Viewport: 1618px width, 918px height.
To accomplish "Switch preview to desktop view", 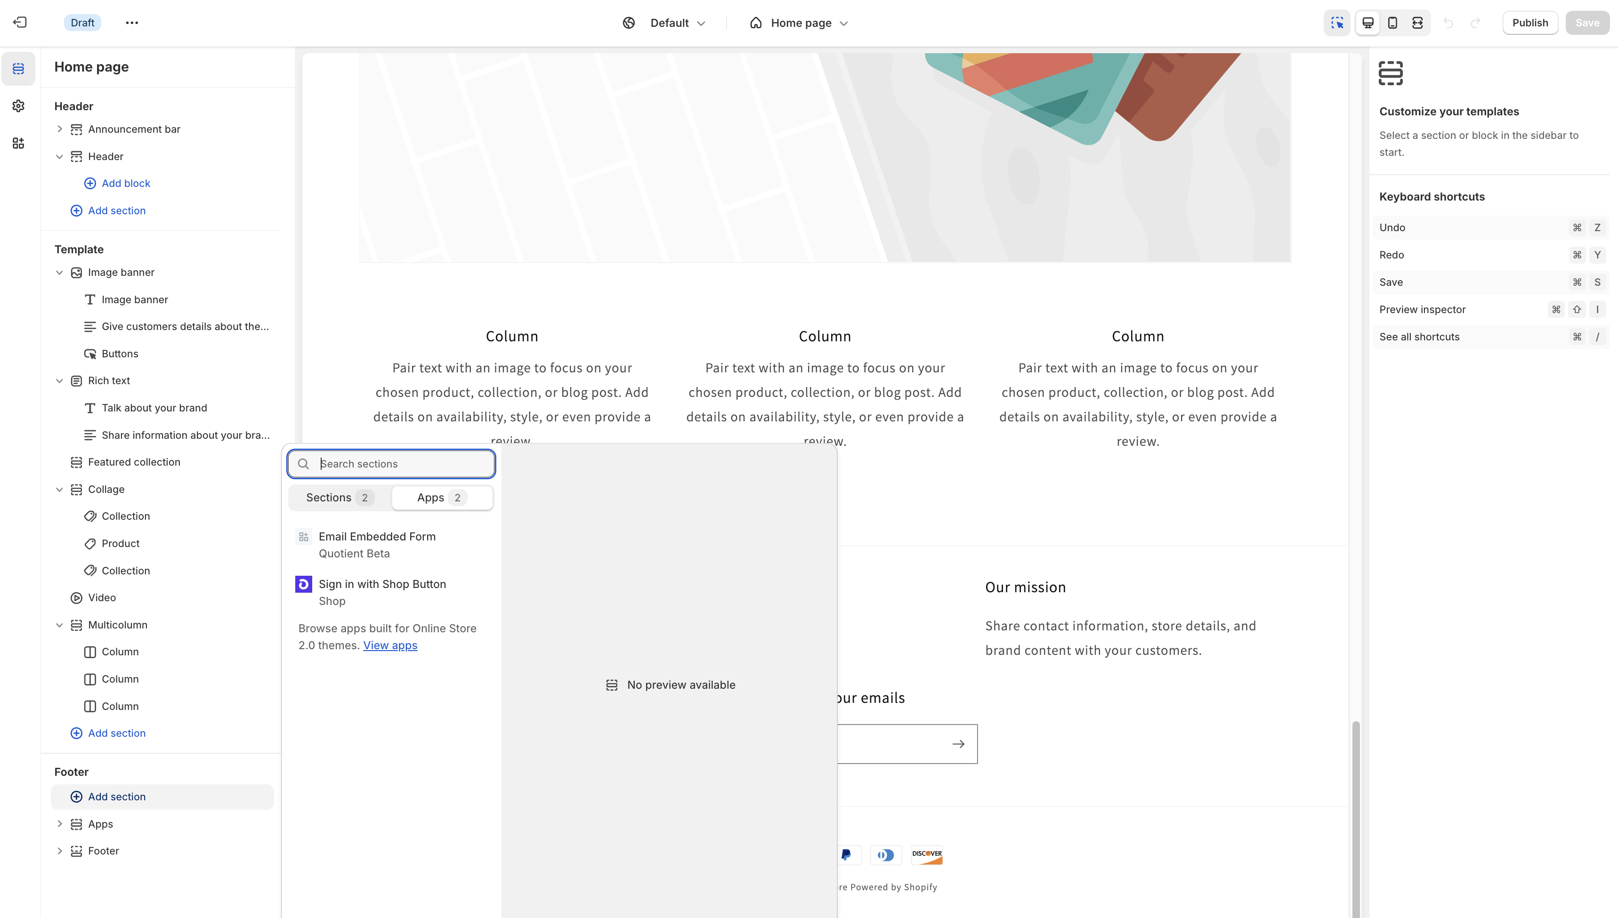I will [x=1367, y=22].
